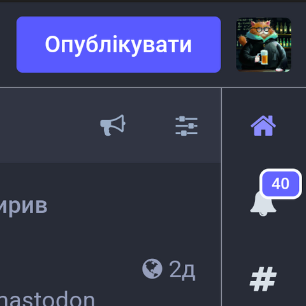The image size is (306, 306).
Task: Click the account handle containing "mastodon"
Action: tap(47, 299)
